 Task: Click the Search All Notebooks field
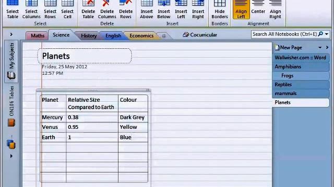tap(284, 34)
